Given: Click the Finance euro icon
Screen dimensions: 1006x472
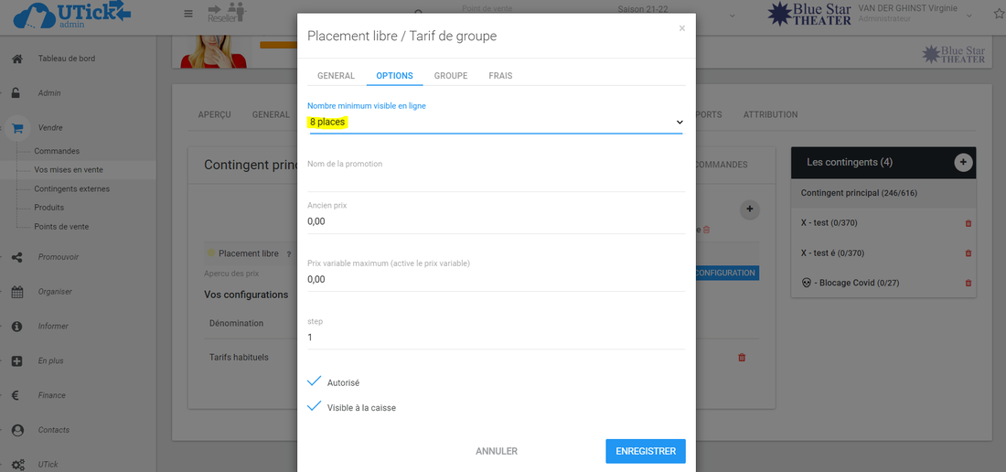Looking at the screenshot, I should pos(16,395).
